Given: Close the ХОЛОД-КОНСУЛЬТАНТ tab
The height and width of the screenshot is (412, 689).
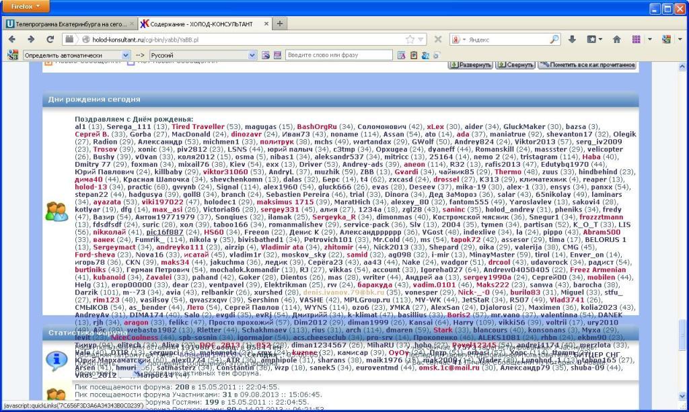Looking at the screenshot, I should click(266, 24).
